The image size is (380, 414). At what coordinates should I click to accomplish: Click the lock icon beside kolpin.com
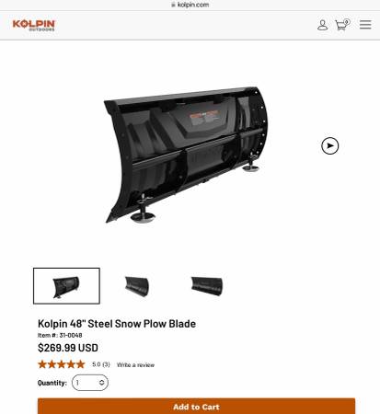point(173,5)
